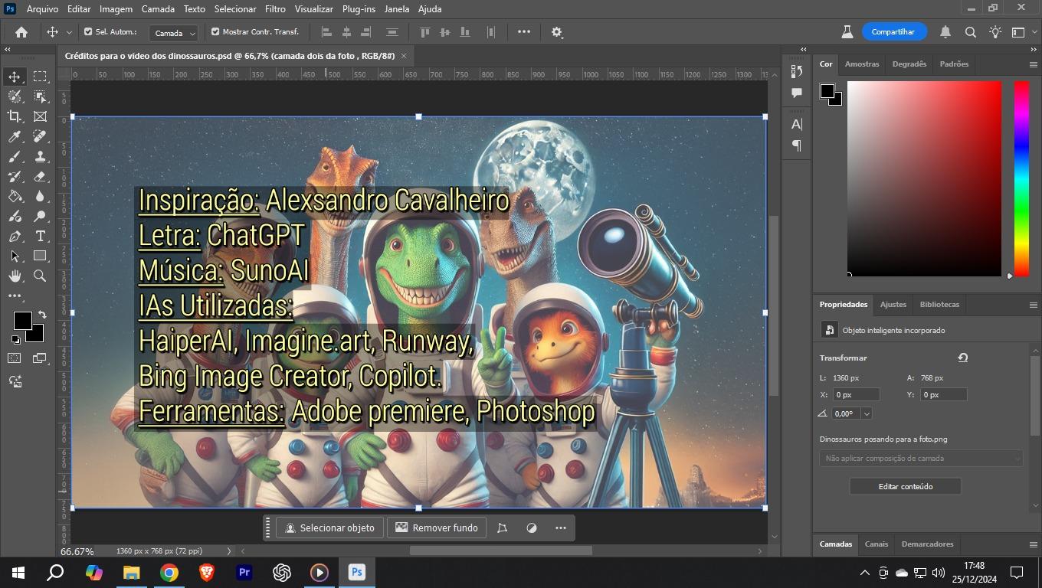Switch to the Amostras tab
Viewport: 1042px width, 588px height.
point(862,64)
